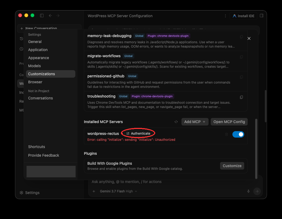The width and height of the screenshot is (282, 219).
Task: Click the Build With Google Plugins title
Action: click(x=110, y=163)
